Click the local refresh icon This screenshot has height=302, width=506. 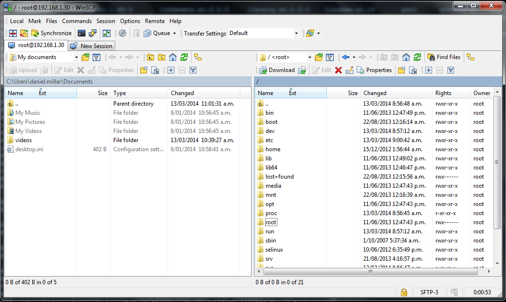point(184,58)
